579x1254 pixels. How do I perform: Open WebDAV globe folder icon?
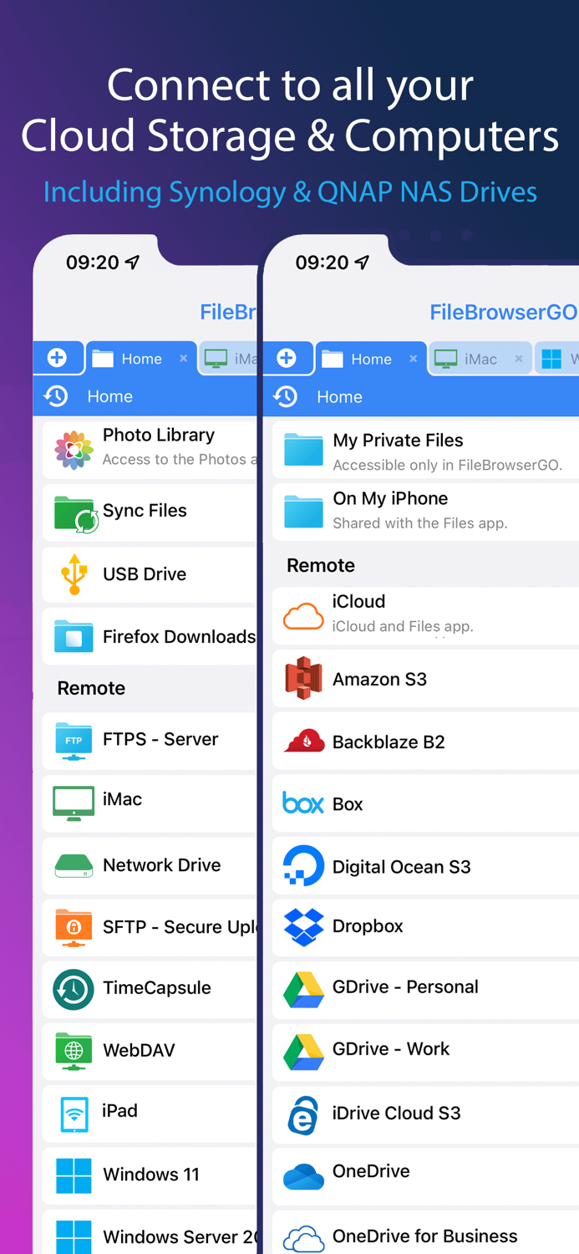[74, 1052]
